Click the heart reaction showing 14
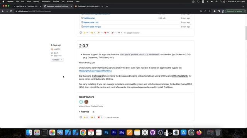 click(x=107, y=33)
